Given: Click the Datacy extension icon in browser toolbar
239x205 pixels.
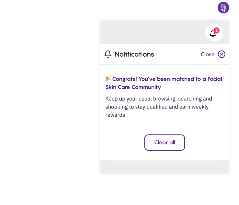Looking at the screenshot, I should (223, 8).
